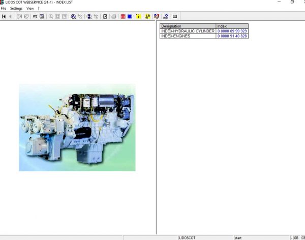Restore the LIDOS window size

click(x=292, y=2)
